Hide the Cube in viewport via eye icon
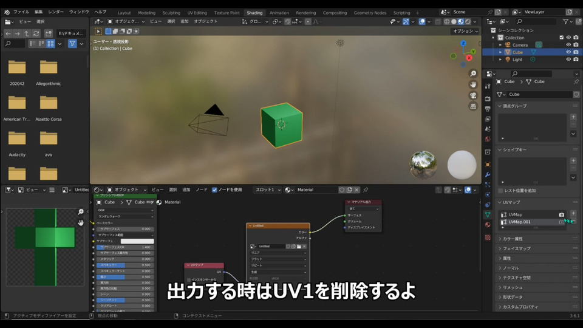 coord(568,52)
